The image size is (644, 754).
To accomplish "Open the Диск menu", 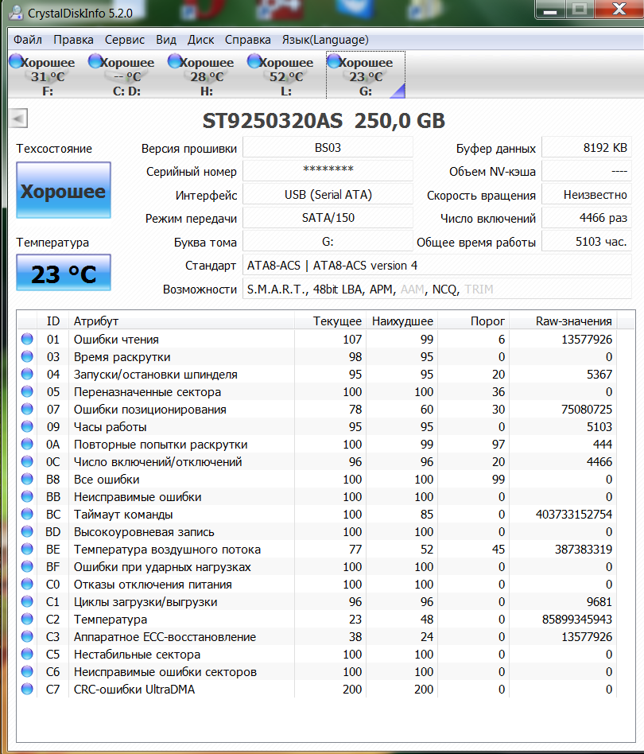I will 200,40.
